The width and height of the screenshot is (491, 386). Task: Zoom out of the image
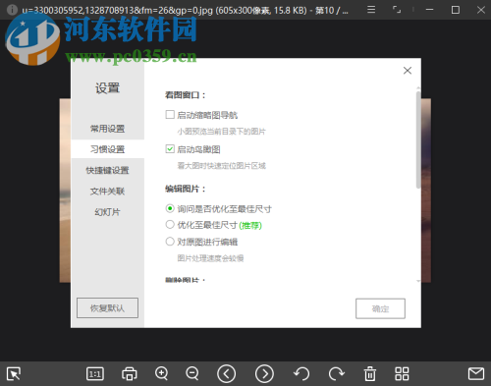pyautogui.click(x=192, y=373)
